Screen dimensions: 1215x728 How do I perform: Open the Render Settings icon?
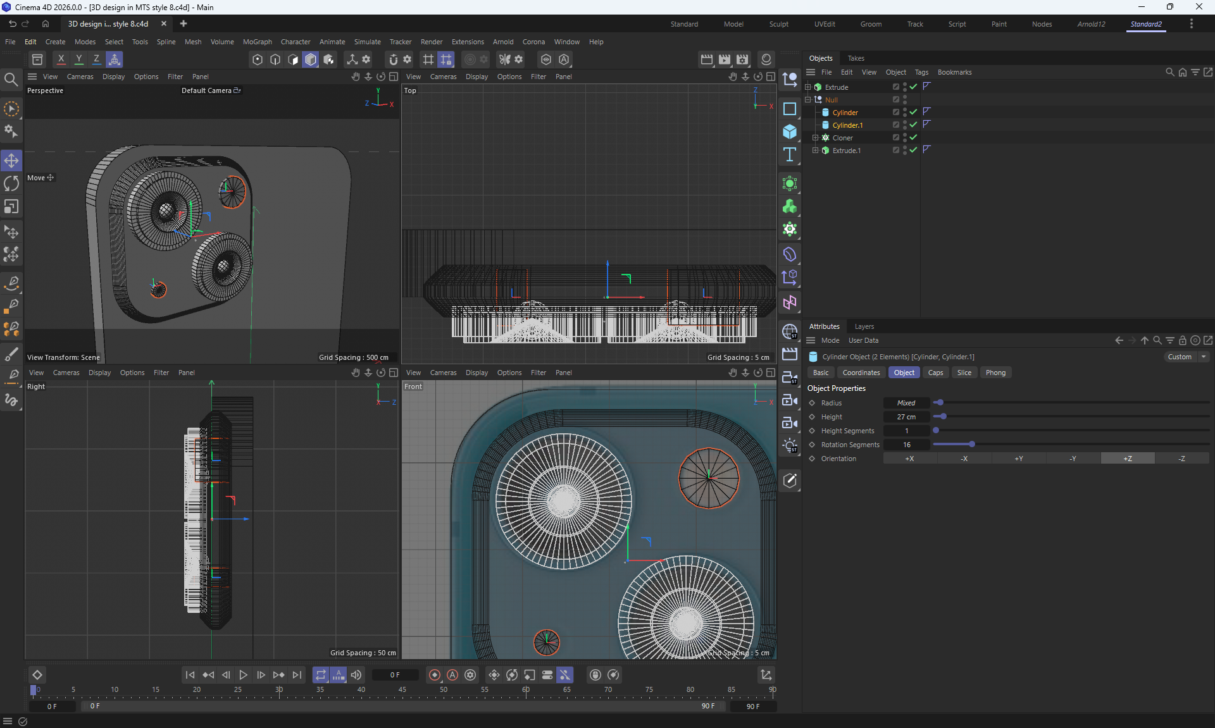tap(742, 59)
